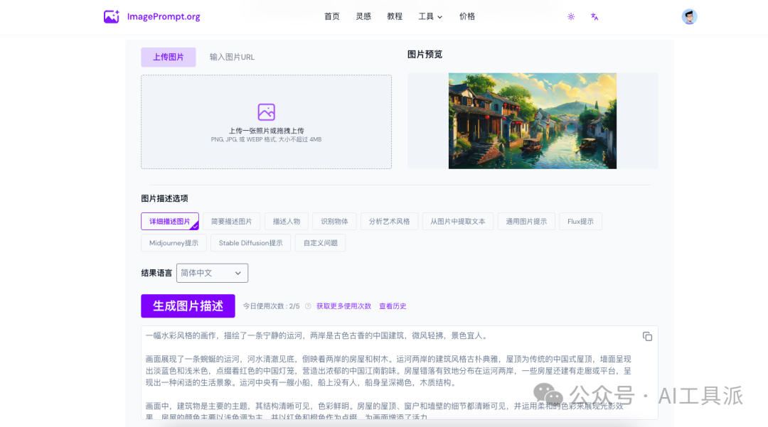The image size is (768, 427).
Task: Select the Flux提示 option
Action: coord(580,222)
